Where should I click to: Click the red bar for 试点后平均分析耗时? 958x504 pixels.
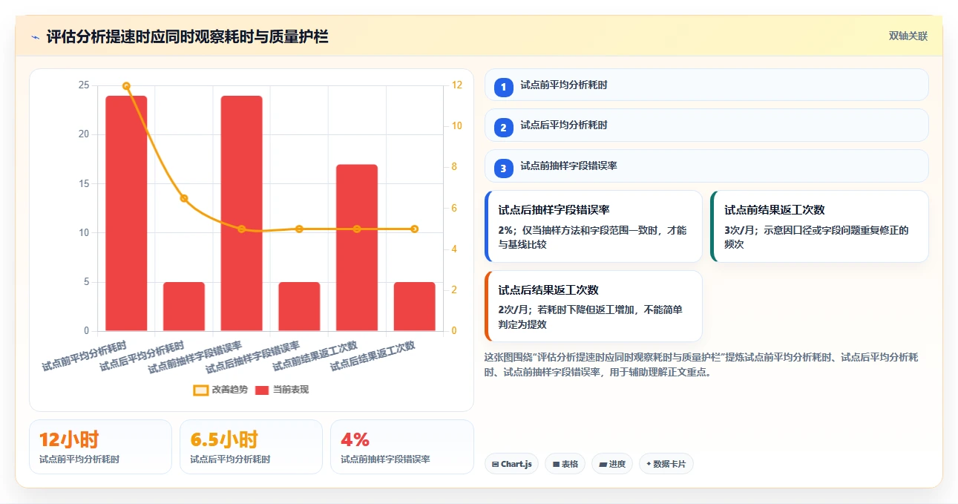point(184,307)
